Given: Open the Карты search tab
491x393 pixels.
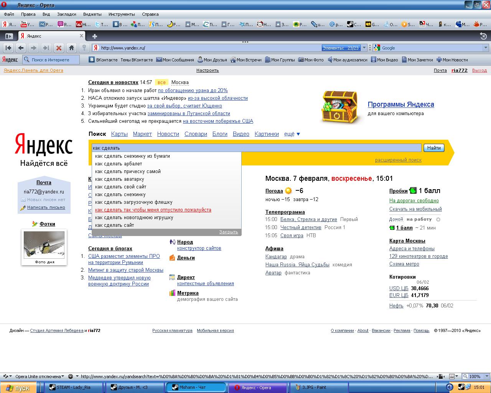Looking at the screenshot, I should 119,134.
